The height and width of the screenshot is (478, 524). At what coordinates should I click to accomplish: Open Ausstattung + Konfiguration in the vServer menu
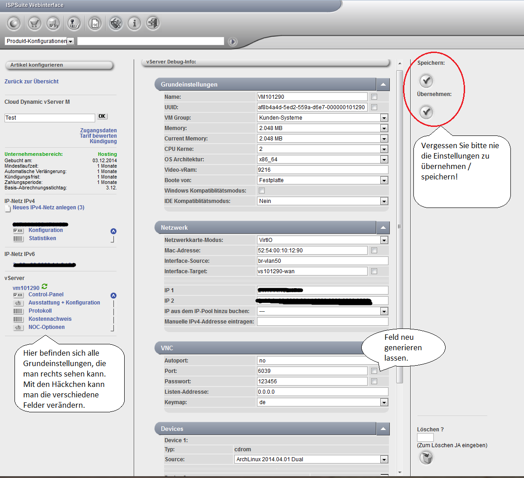tap(64, 303)
